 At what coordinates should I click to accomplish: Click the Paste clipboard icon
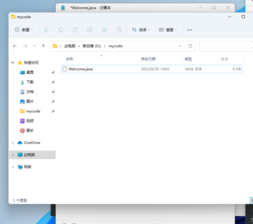pos(75,30)
